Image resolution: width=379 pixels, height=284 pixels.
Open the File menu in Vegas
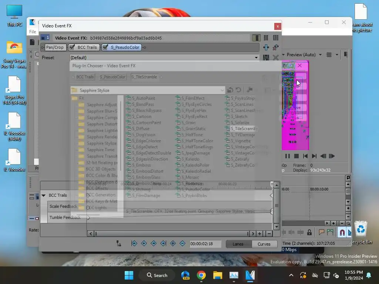(33, 32)
